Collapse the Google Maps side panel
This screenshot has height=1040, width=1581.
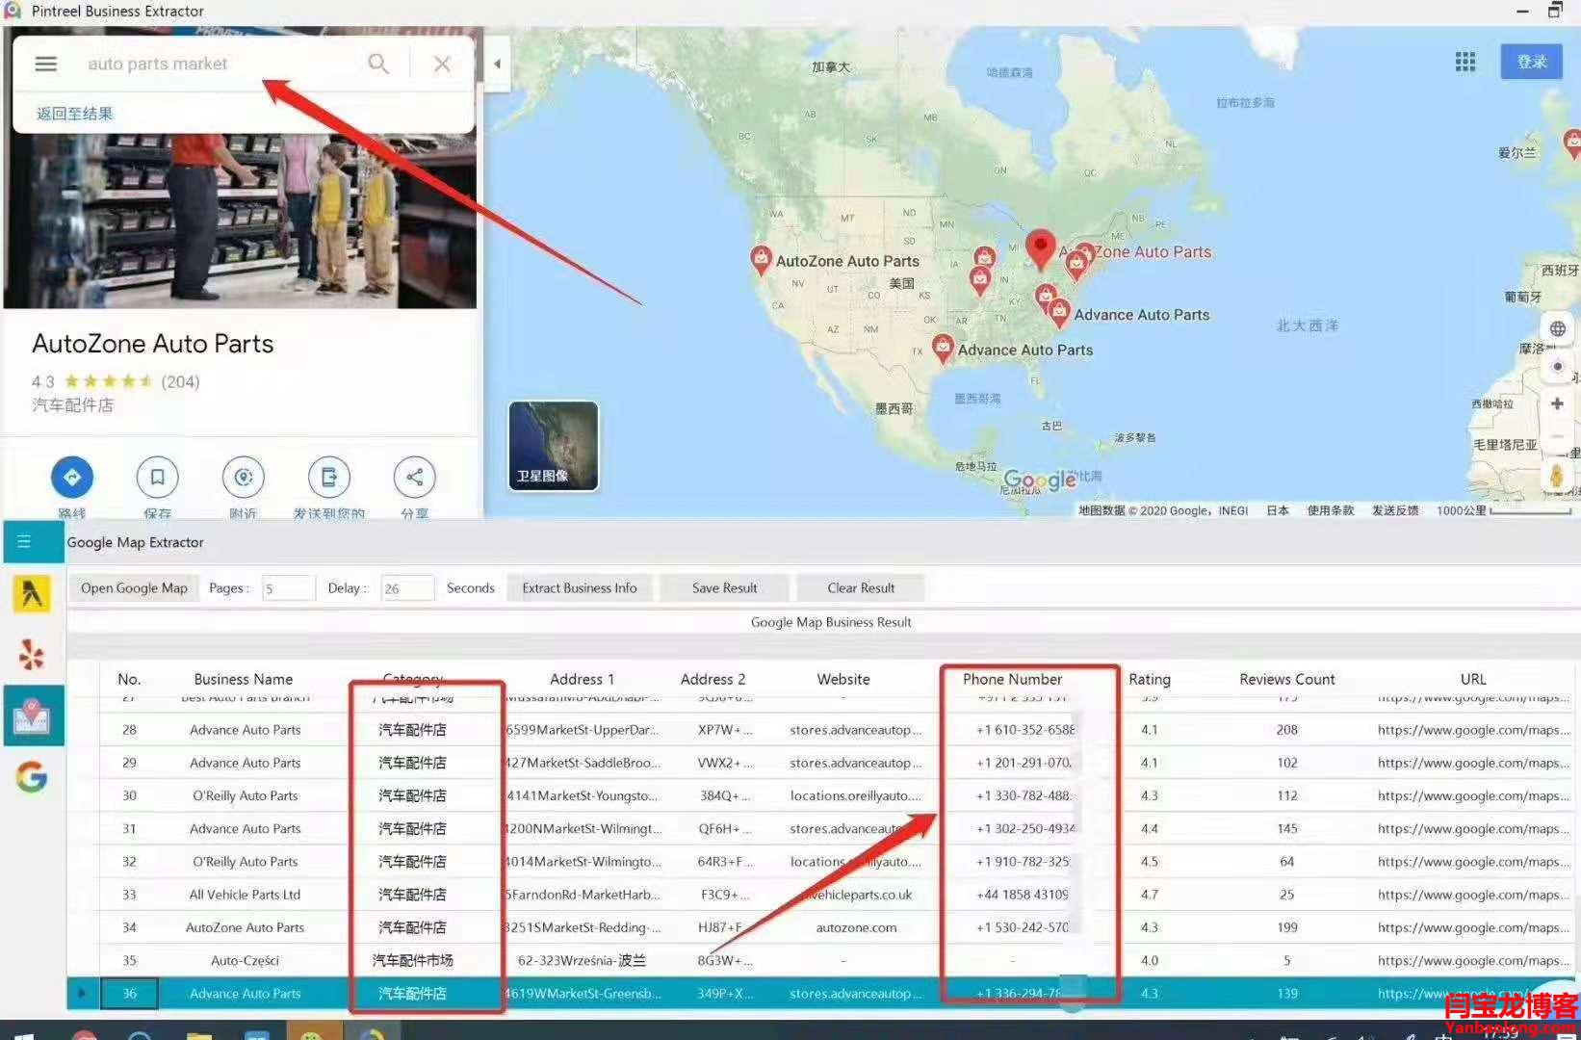tap(497, 64)
